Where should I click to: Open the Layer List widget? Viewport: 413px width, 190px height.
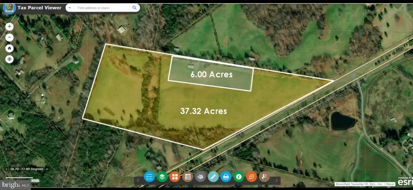tap(162, 177)
